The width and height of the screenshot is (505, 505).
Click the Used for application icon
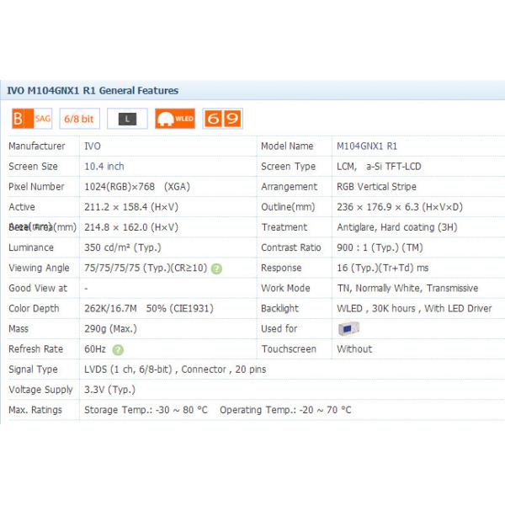tap(348, 329)
